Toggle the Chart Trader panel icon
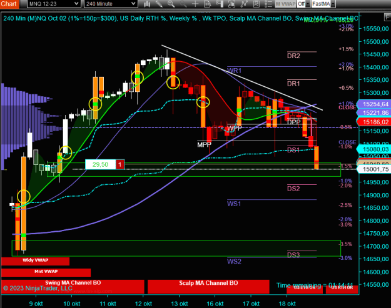Viewport: 391px width, 308px height. click(220, 4)
